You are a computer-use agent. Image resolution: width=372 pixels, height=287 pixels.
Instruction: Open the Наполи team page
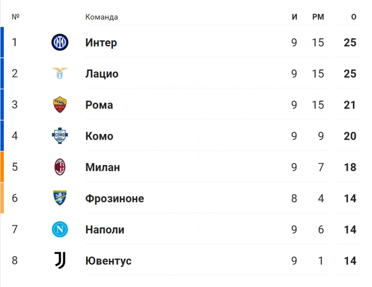pos(105,230)
